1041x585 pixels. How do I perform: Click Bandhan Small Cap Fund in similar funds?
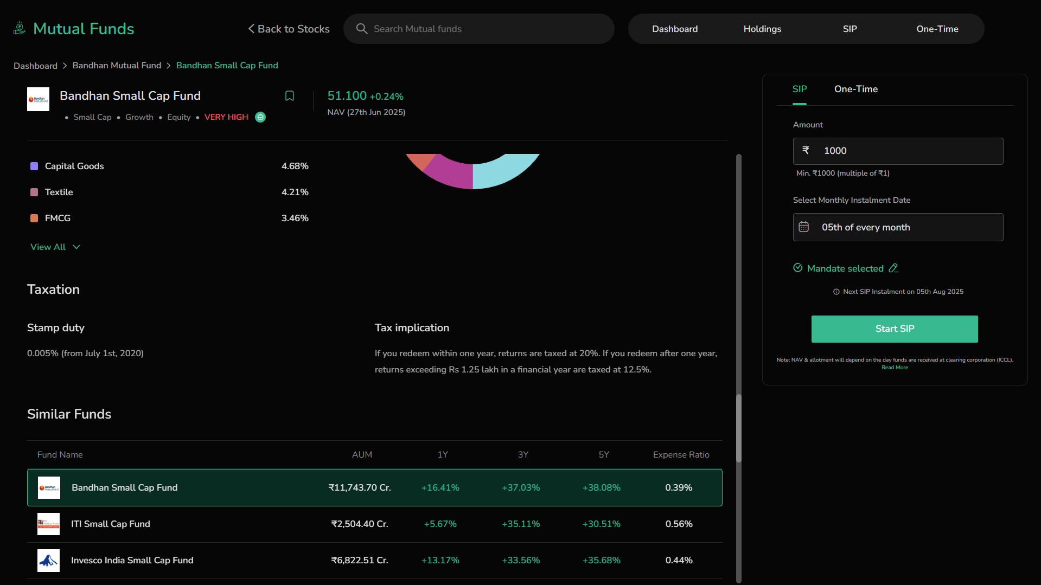pos(124,488)
